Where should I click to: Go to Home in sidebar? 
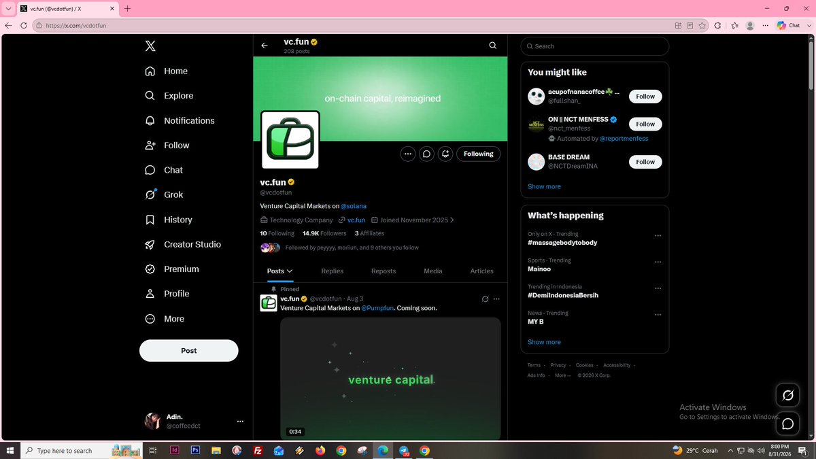(x=166, y=71)
